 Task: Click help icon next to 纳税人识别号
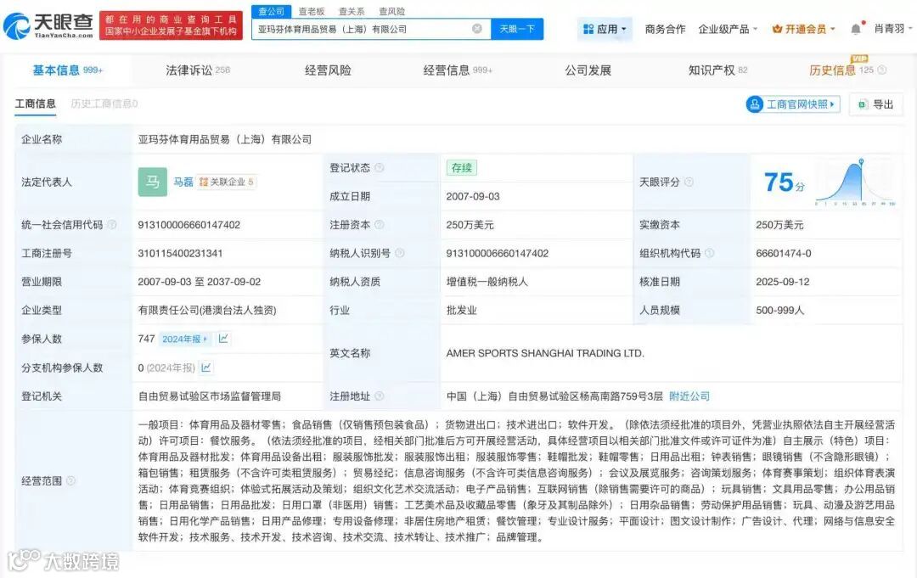(x=399, y=253)
